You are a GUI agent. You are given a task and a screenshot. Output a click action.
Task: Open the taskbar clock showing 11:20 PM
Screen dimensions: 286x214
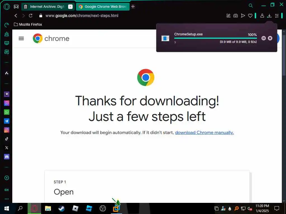[262, 208]
